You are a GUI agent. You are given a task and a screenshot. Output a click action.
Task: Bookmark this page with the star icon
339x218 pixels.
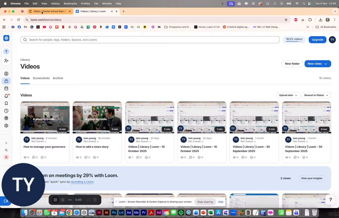point(286,20)
